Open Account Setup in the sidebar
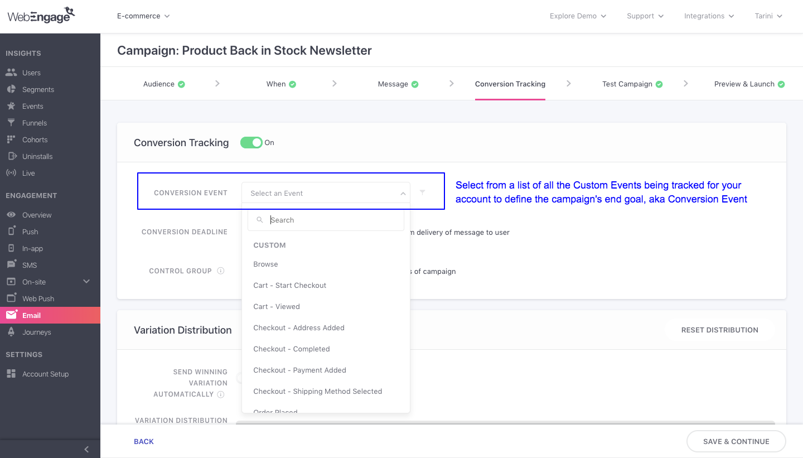 [x=50, y=374]
